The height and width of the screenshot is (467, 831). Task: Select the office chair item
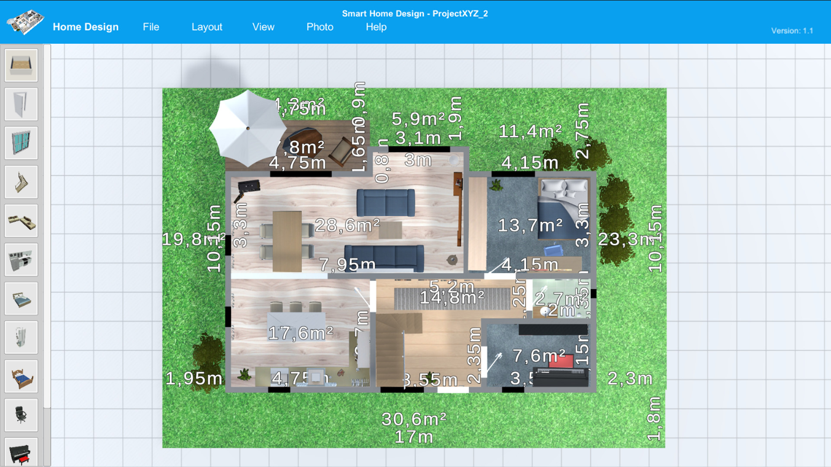coord(21,415)
